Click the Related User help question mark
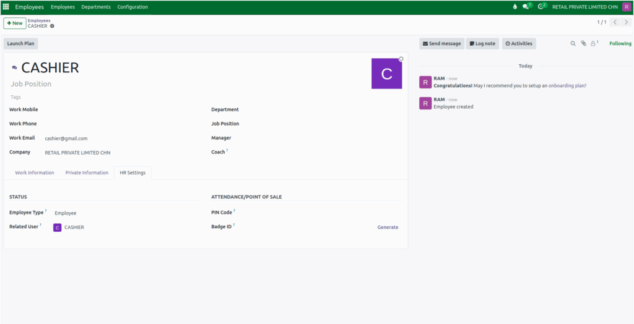Image resolution: width=634 pixels, height=324 pixels. point(40,225)
